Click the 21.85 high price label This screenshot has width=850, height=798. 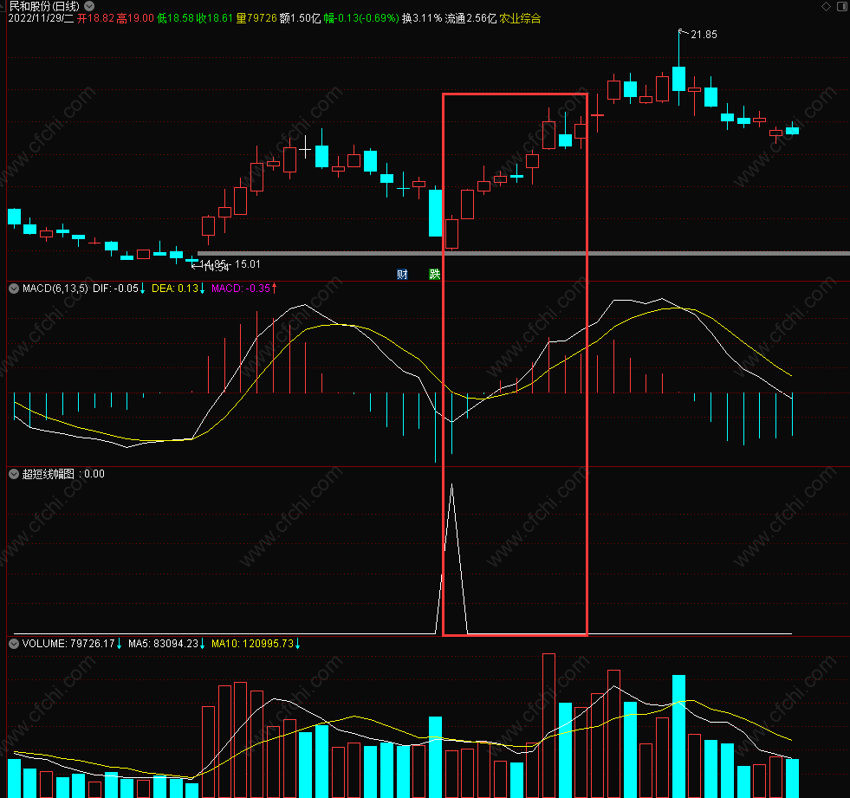tap(704, 35)
